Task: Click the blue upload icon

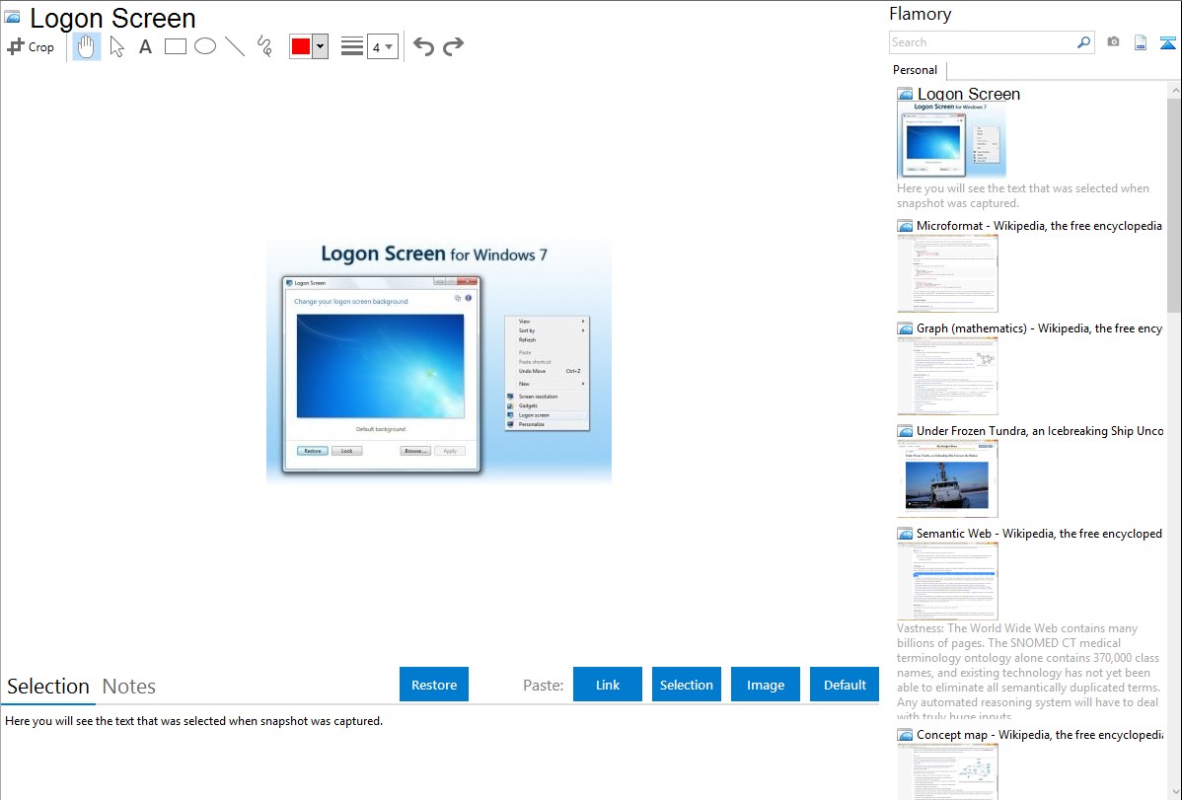Action: click(x=1167, y=42)
